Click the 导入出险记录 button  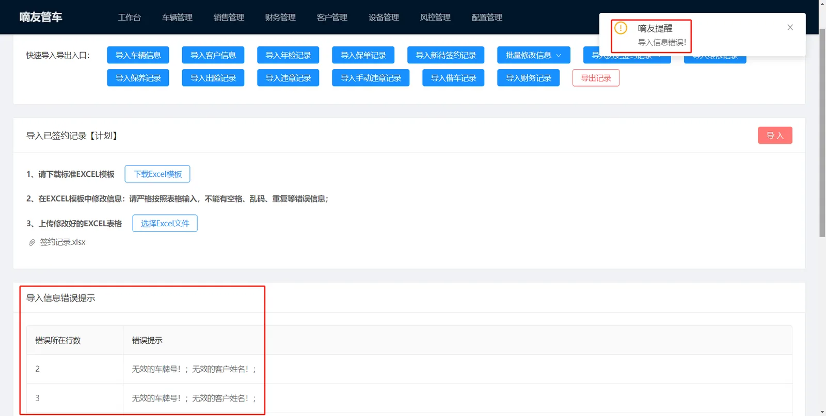(213, 78)
